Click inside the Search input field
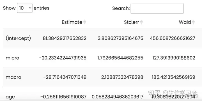The height and width of the screenshot is (101, 202). 157,8
